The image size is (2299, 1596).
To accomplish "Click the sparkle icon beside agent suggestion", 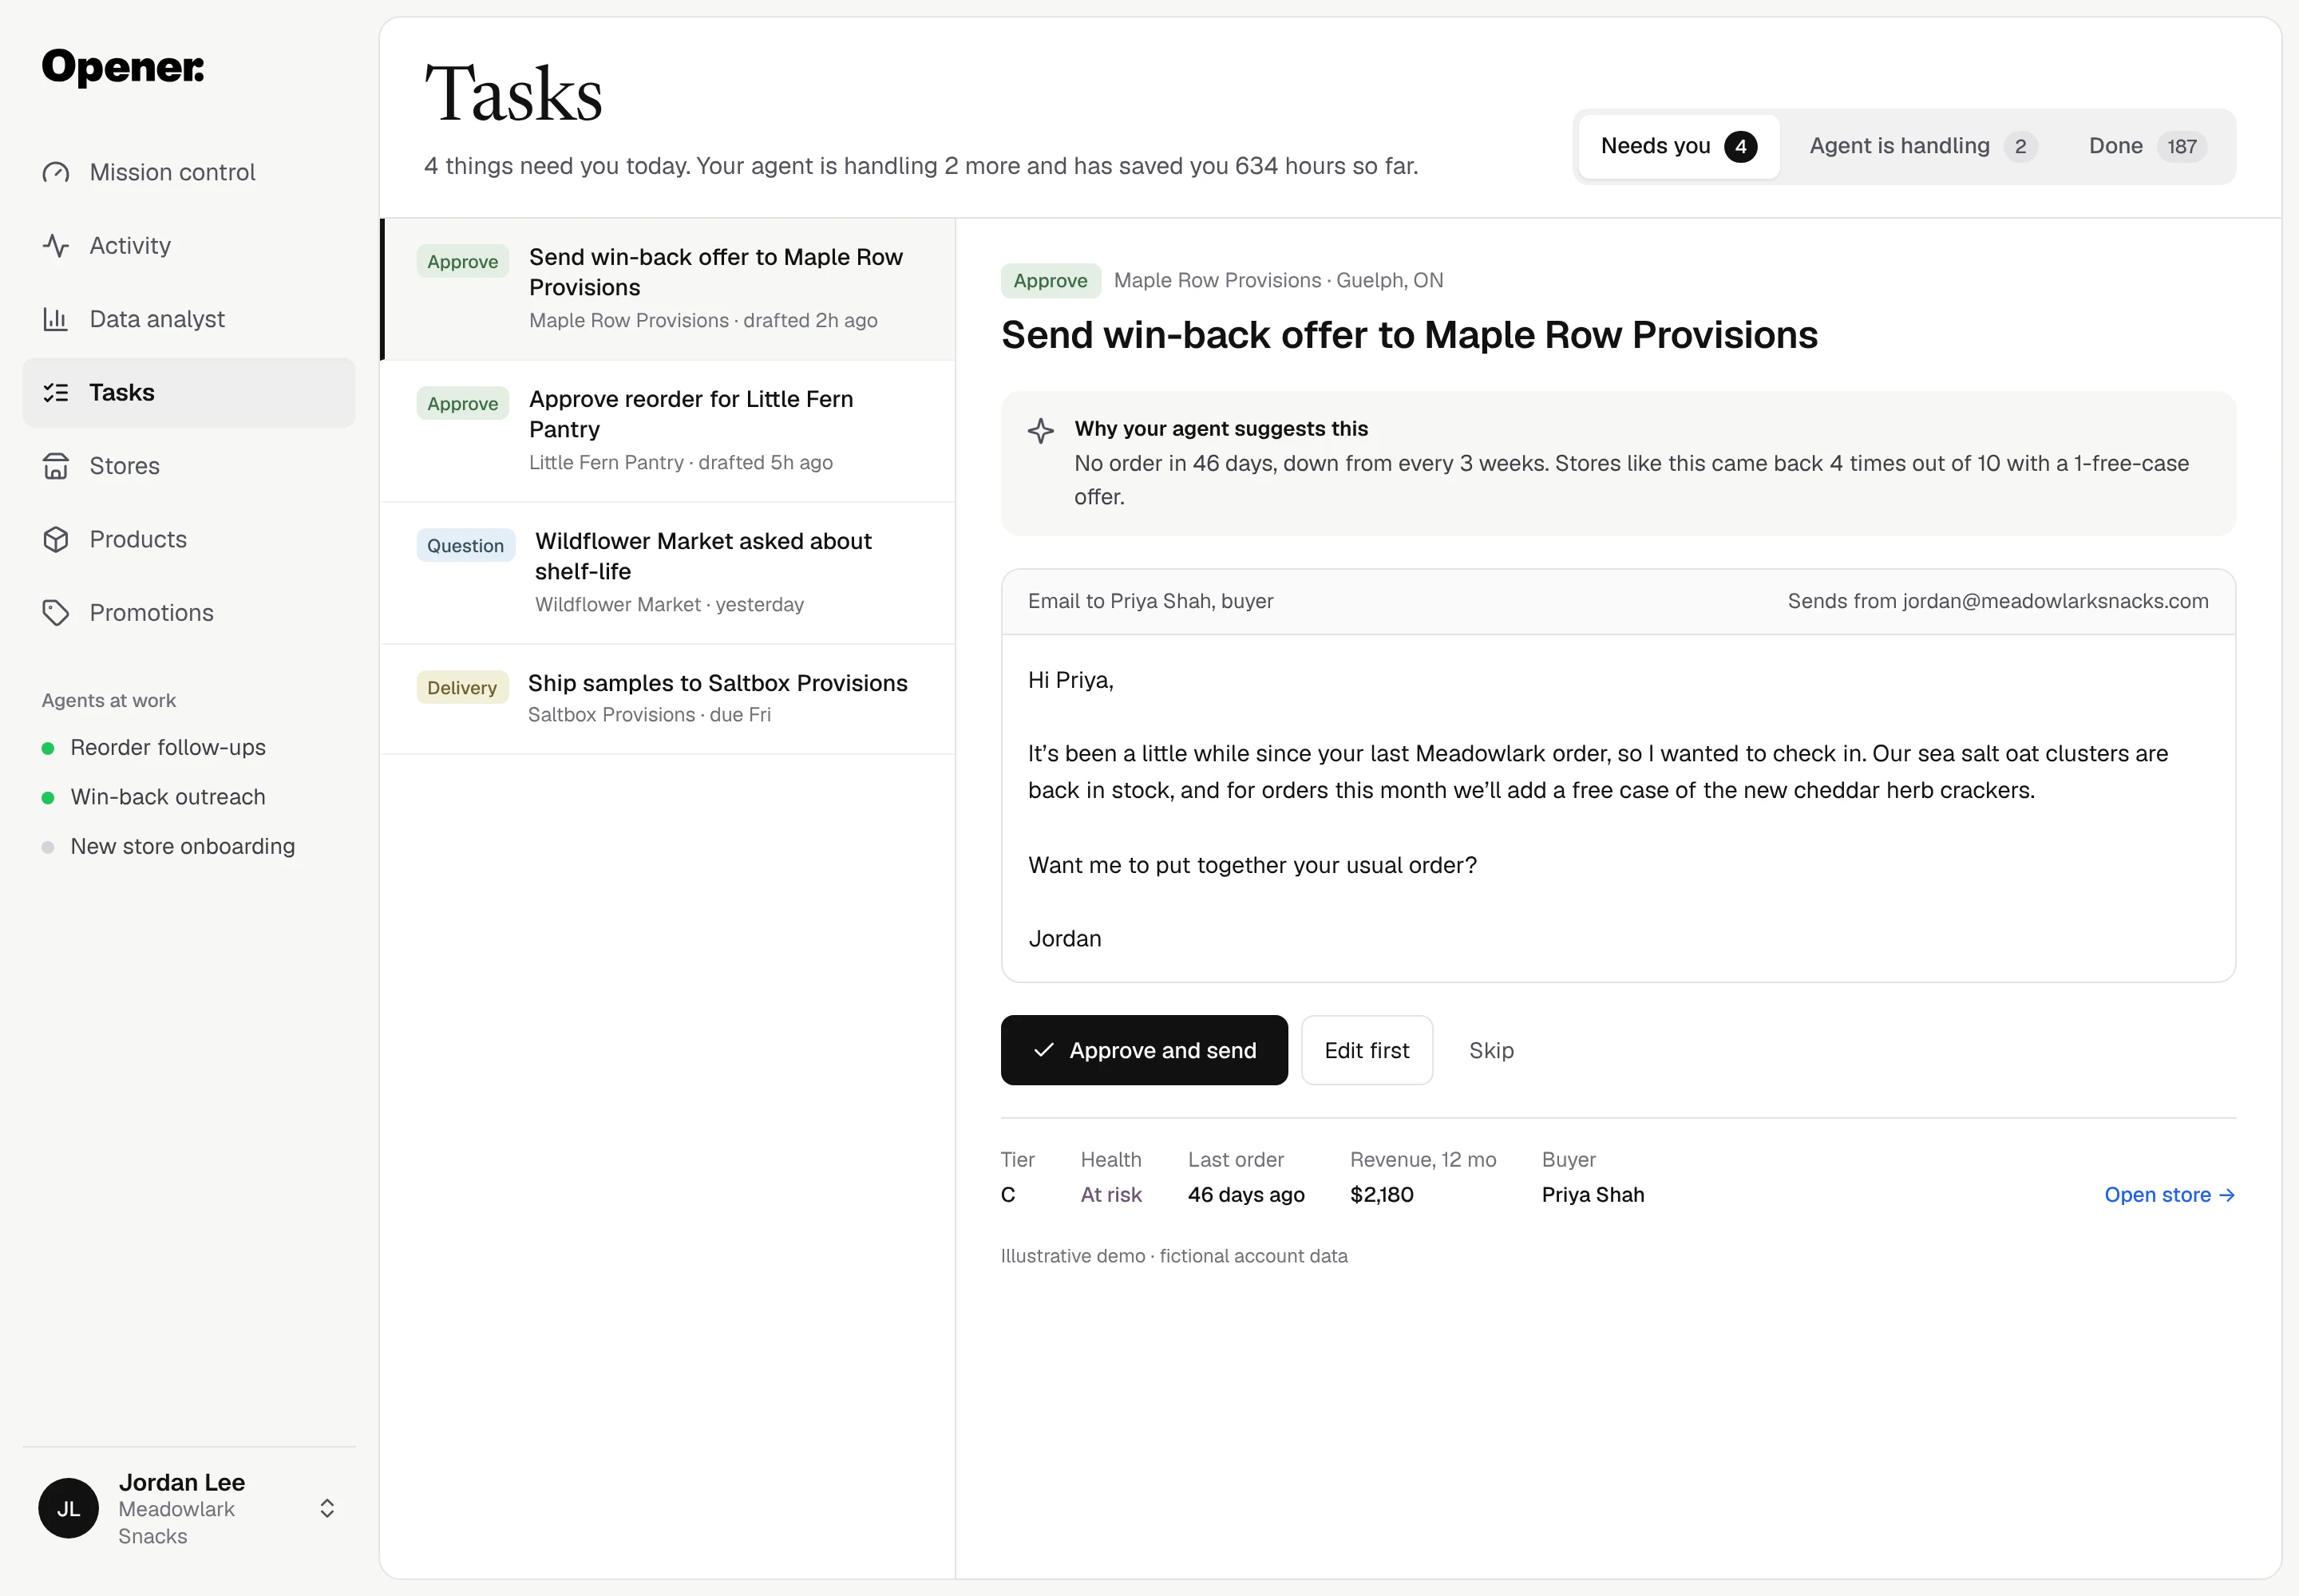I will [x=1040, y=431].
